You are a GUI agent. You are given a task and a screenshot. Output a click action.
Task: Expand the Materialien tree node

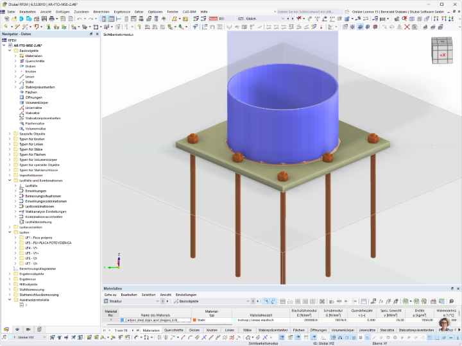(15, 56)
